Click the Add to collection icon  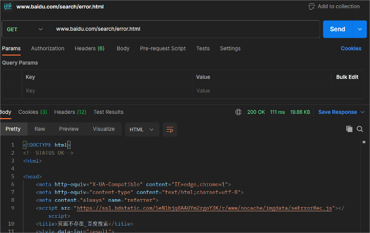point(312,6)
